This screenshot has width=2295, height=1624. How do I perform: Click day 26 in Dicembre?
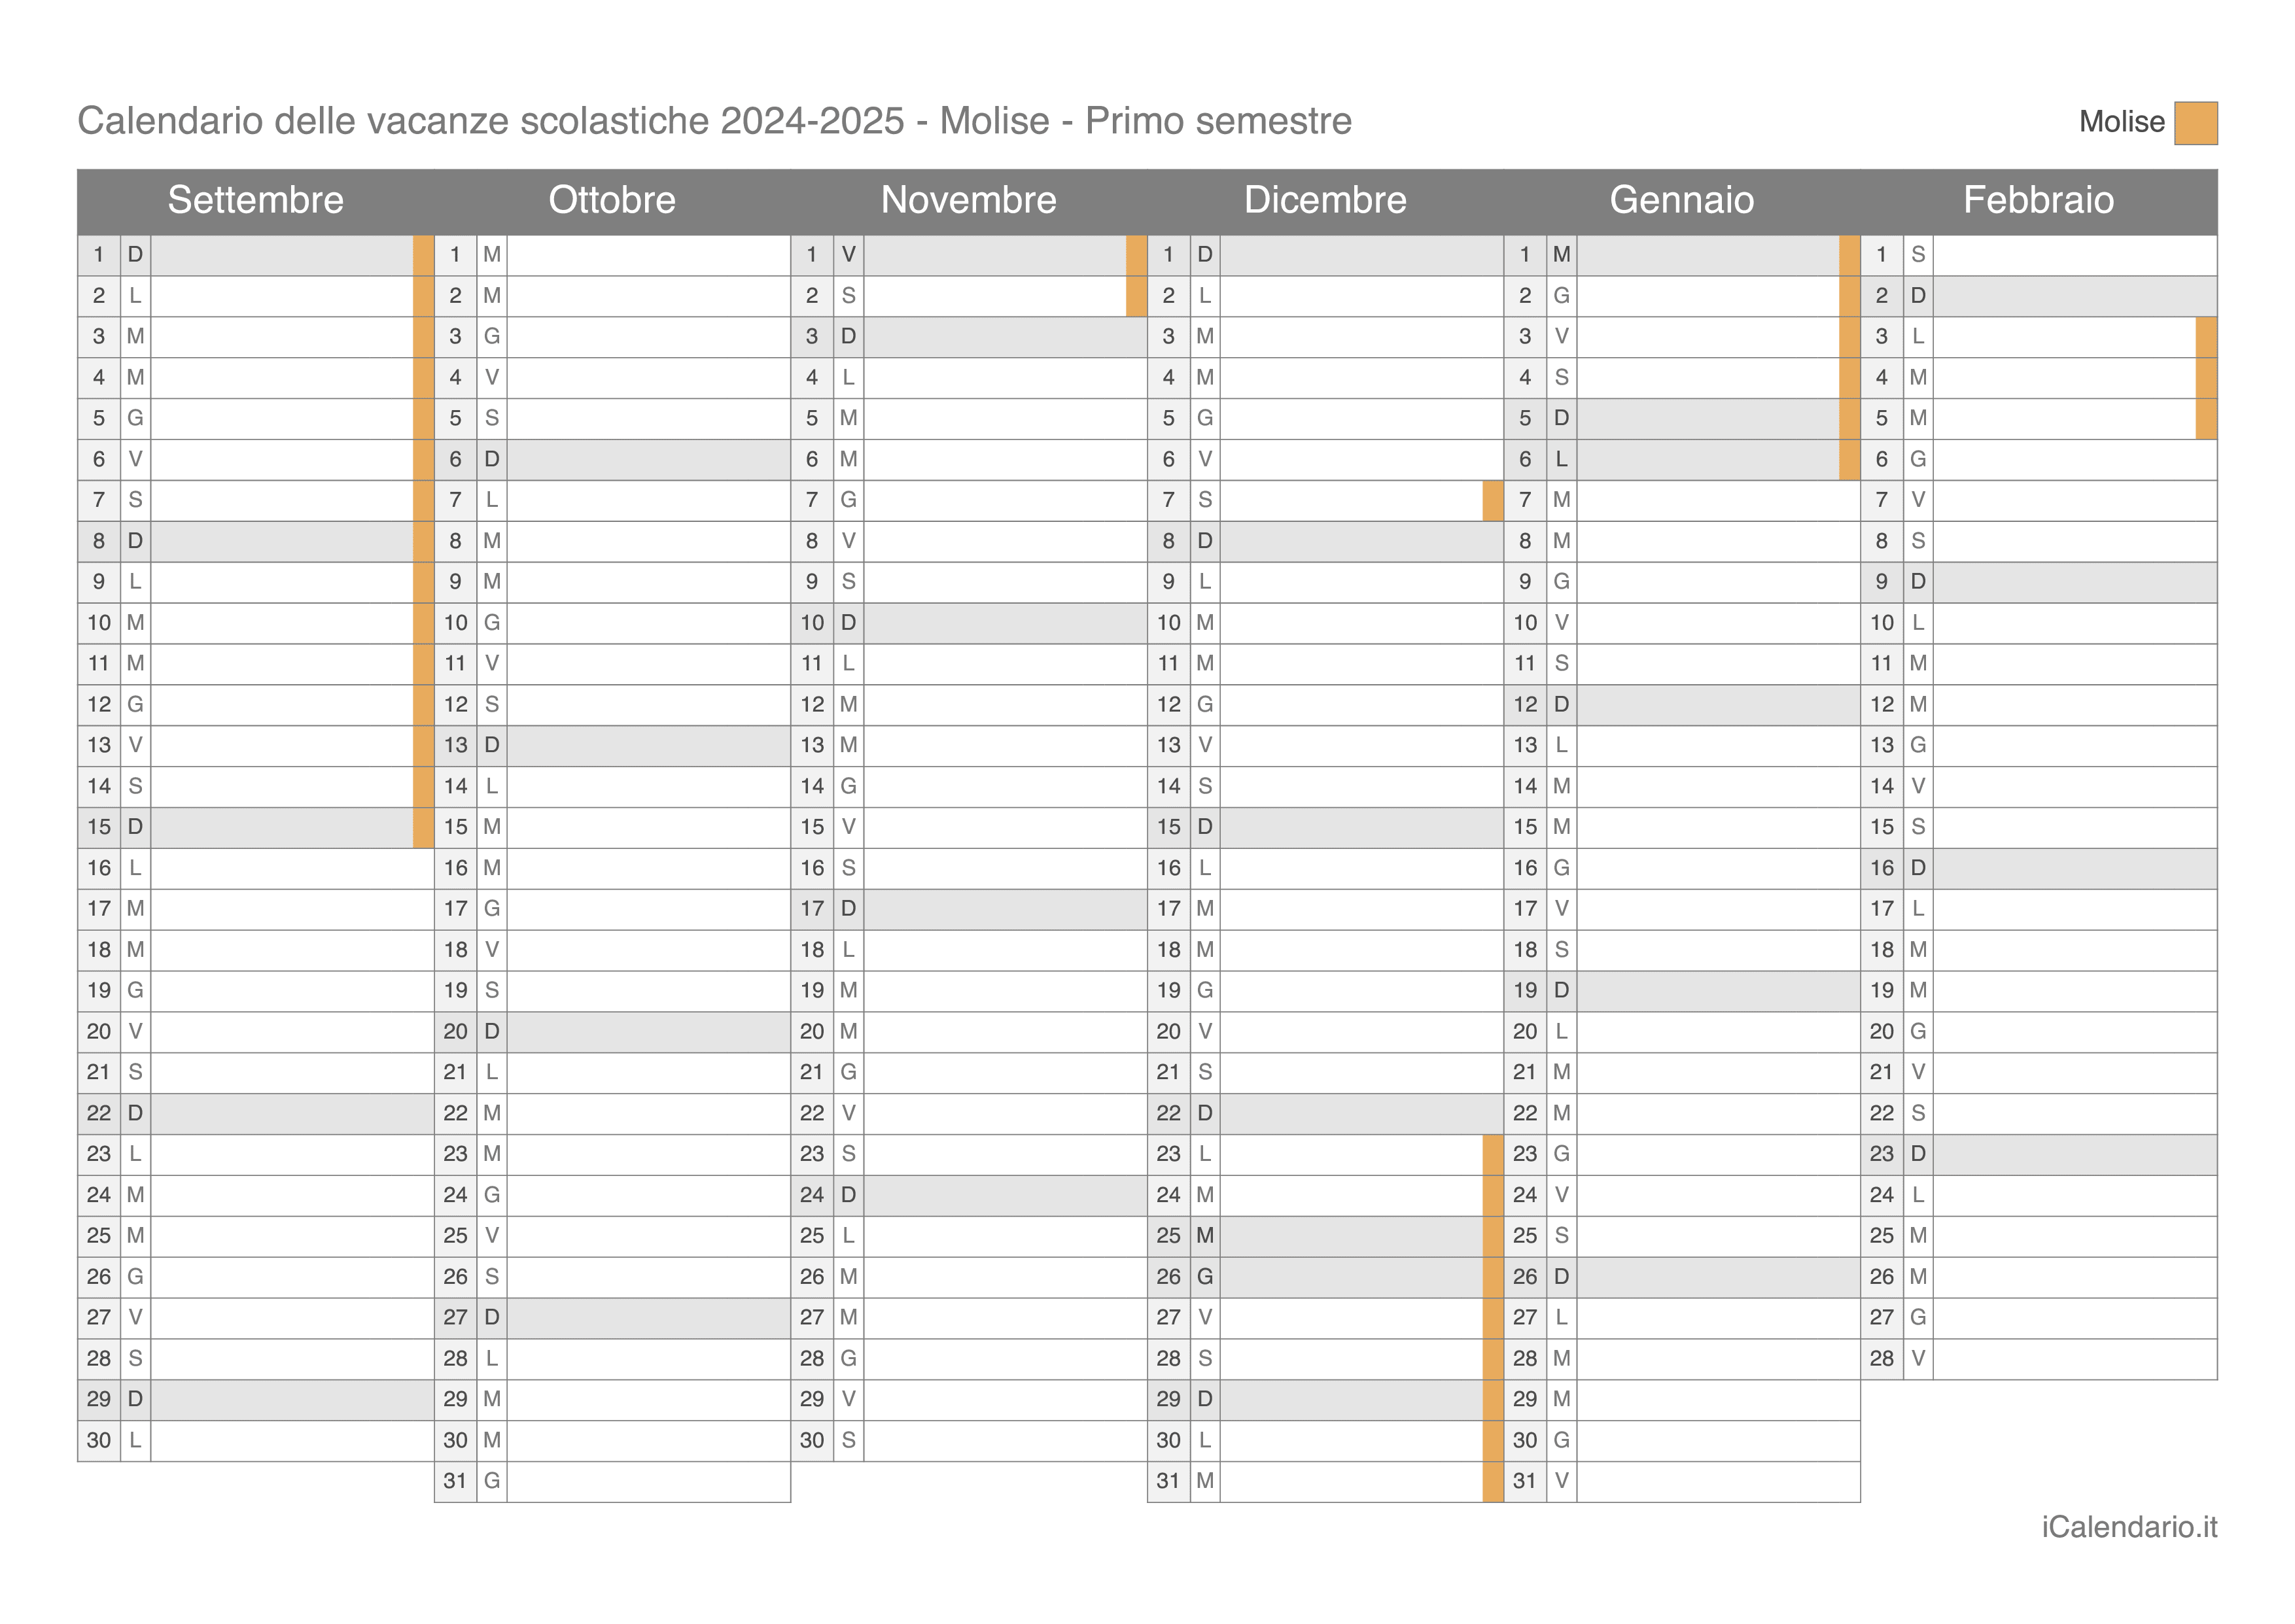1168,1277
